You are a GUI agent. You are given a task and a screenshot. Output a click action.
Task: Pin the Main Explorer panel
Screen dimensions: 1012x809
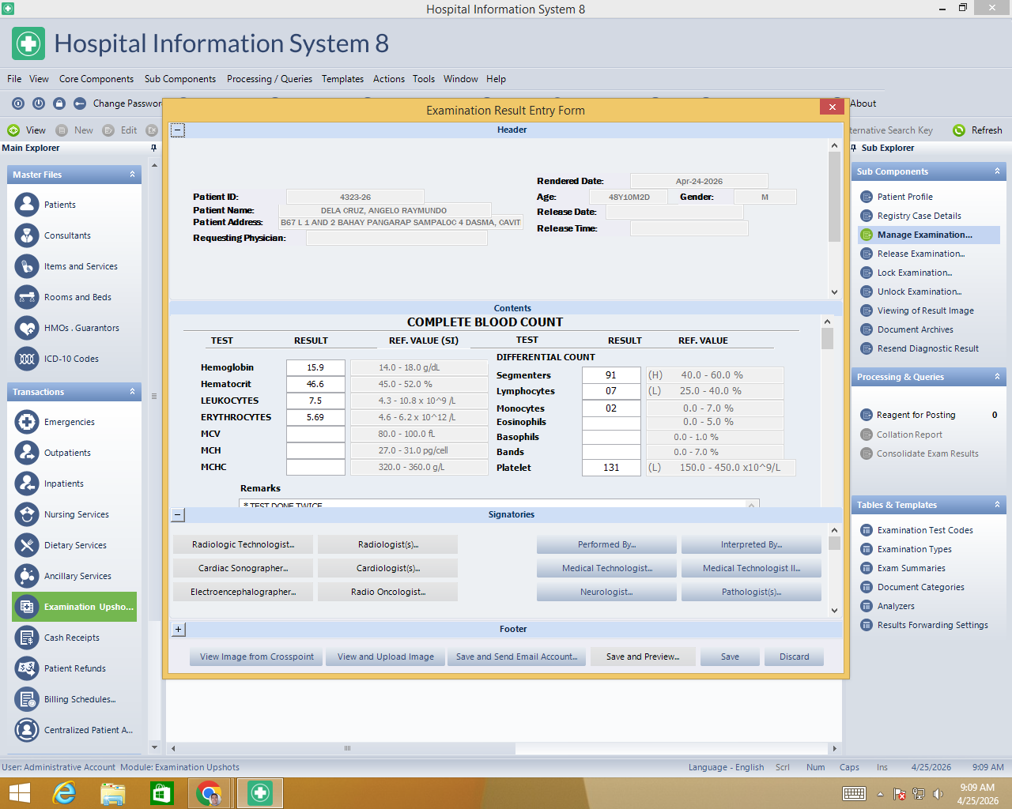(153, 148)
